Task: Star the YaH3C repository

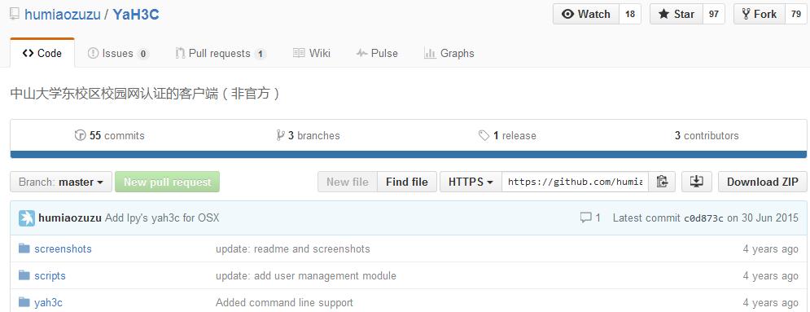Action: pos(676,14)
